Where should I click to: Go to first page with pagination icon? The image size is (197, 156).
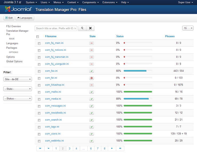click(x=40, y=149)
